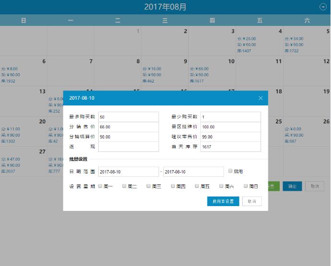Close the 2017-08-10 dialog
The height and width of the screenshot is (266, 331).
click(261, 98)
